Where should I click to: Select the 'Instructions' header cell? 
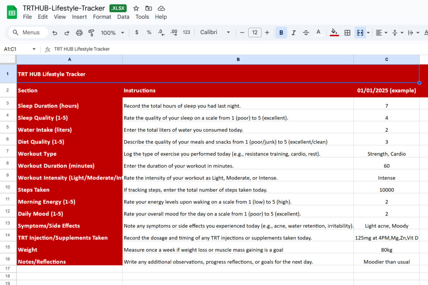tap(238, 90)
